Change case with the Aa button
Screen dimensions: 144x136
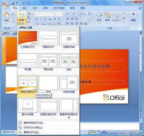point(43,24)
